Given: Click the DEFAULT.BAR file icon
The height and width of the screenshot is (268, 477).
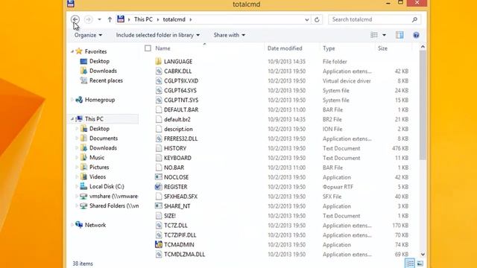Looking at the screenshot, I should click(x=159, y=109).
